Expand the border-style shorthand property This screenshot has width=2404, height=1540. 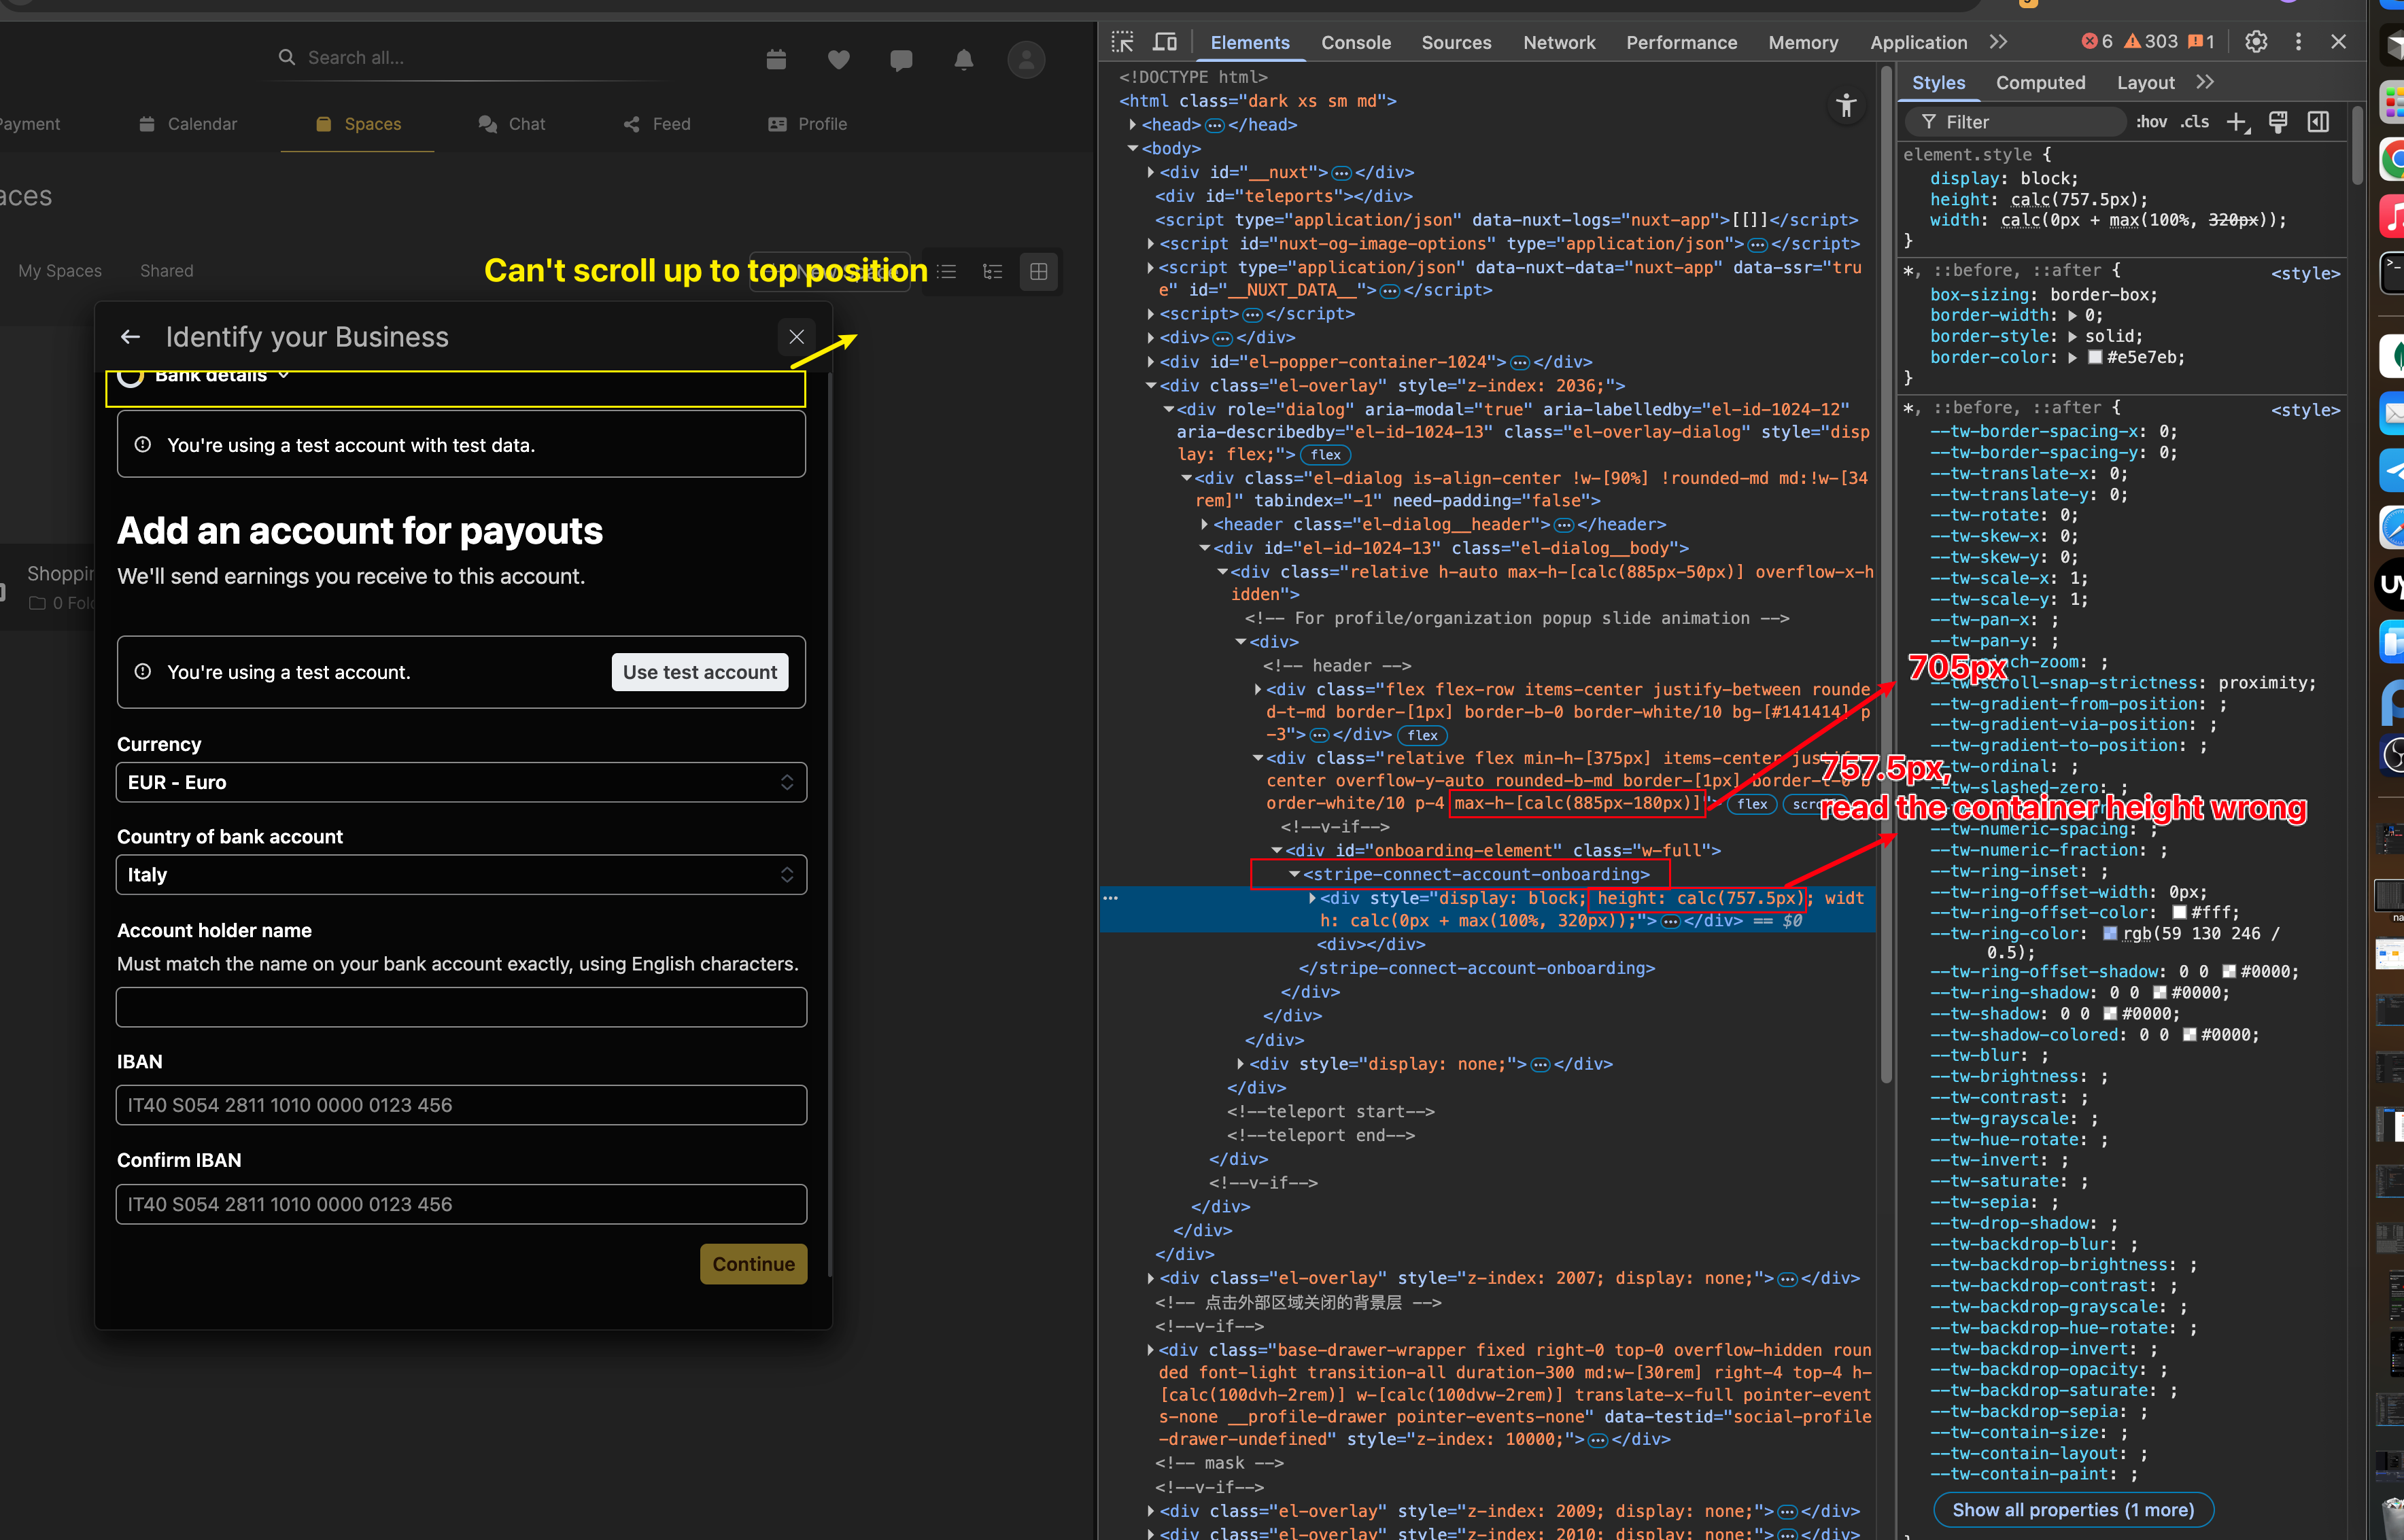2072,336
